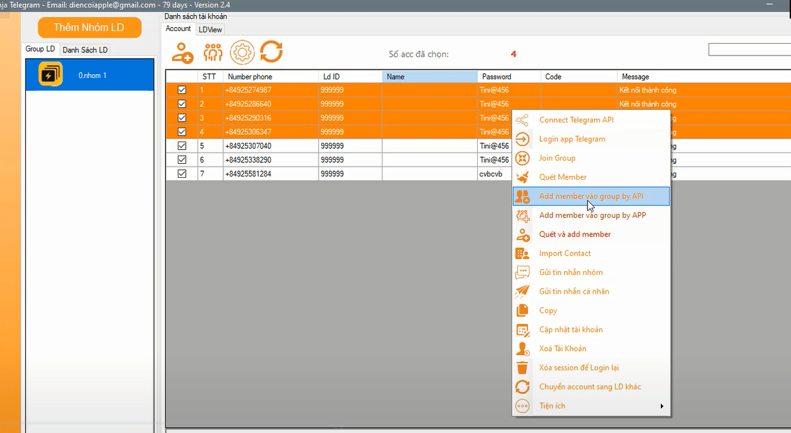
Task: Select Quét và add member entry
Action: coord(591,235)
